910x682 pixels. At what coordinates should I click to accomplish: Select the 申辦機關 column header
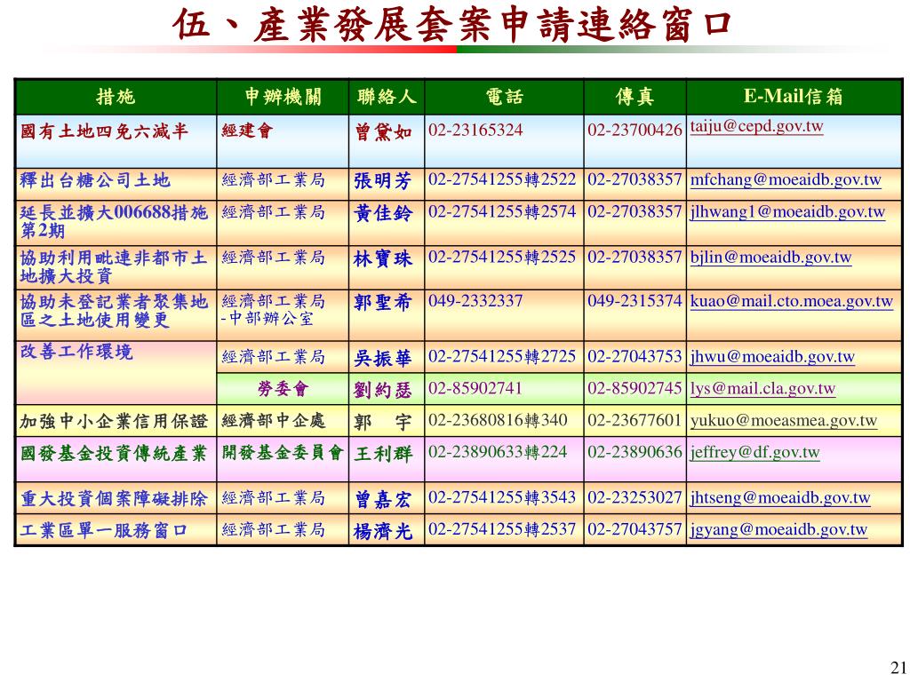click(x=283, y=97)
